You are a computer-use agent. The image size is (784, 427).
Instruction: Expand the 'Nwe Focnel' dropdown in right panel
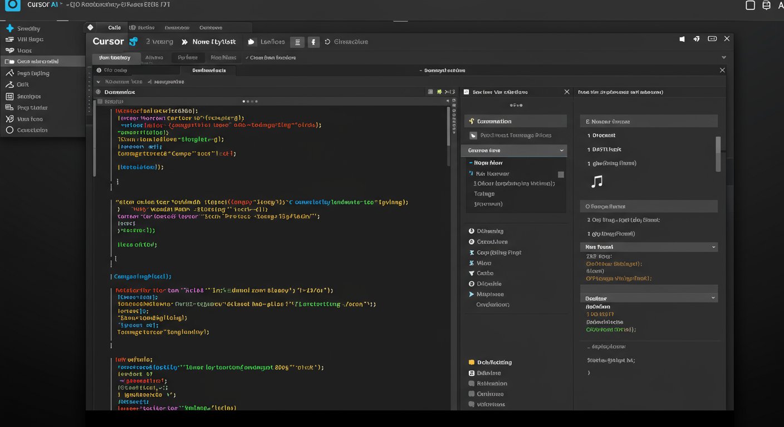[x=649, y=247]
